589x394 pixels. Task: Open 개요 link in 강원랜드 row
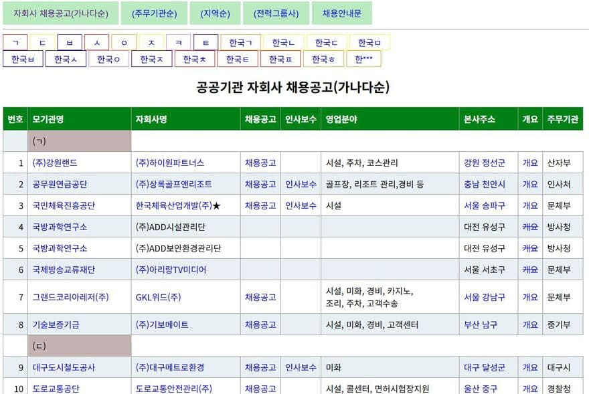(530, 163)
